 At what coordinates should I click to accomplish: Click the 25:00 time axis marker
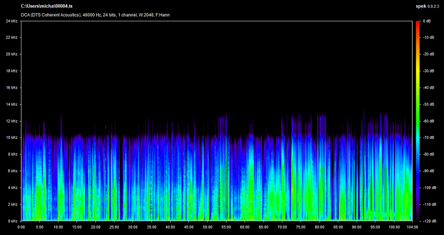(114, 227)
